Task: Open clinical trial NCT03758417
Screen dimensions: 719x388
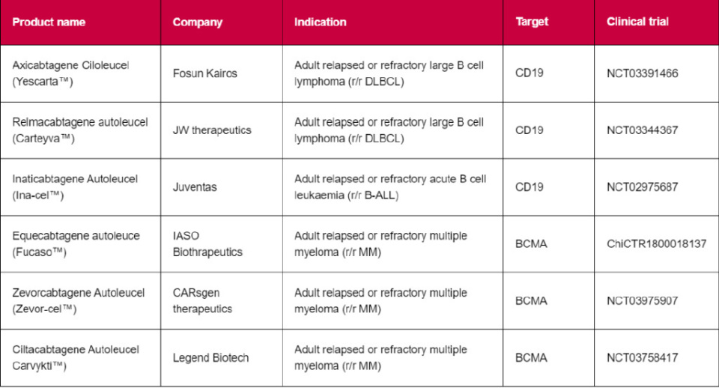Action: pos(643,357)
